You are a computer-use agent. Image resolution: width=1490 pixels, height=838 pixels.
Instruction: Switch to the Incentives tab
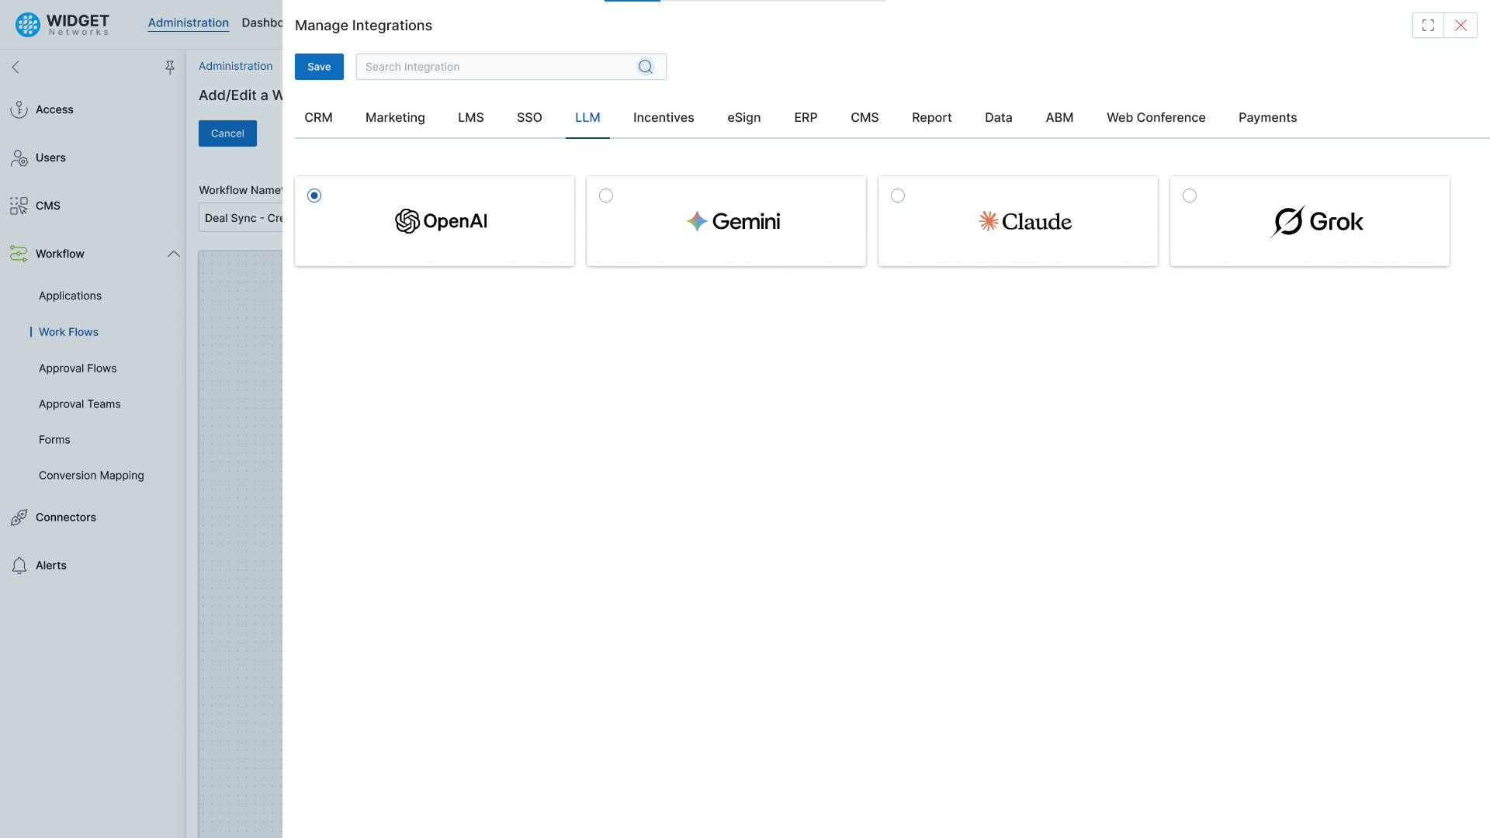pyautogui.click(x=664, y=118)
